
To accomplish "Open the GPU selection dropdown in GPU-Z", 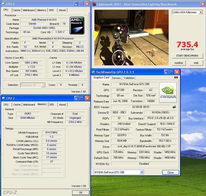I will (142, 172).
